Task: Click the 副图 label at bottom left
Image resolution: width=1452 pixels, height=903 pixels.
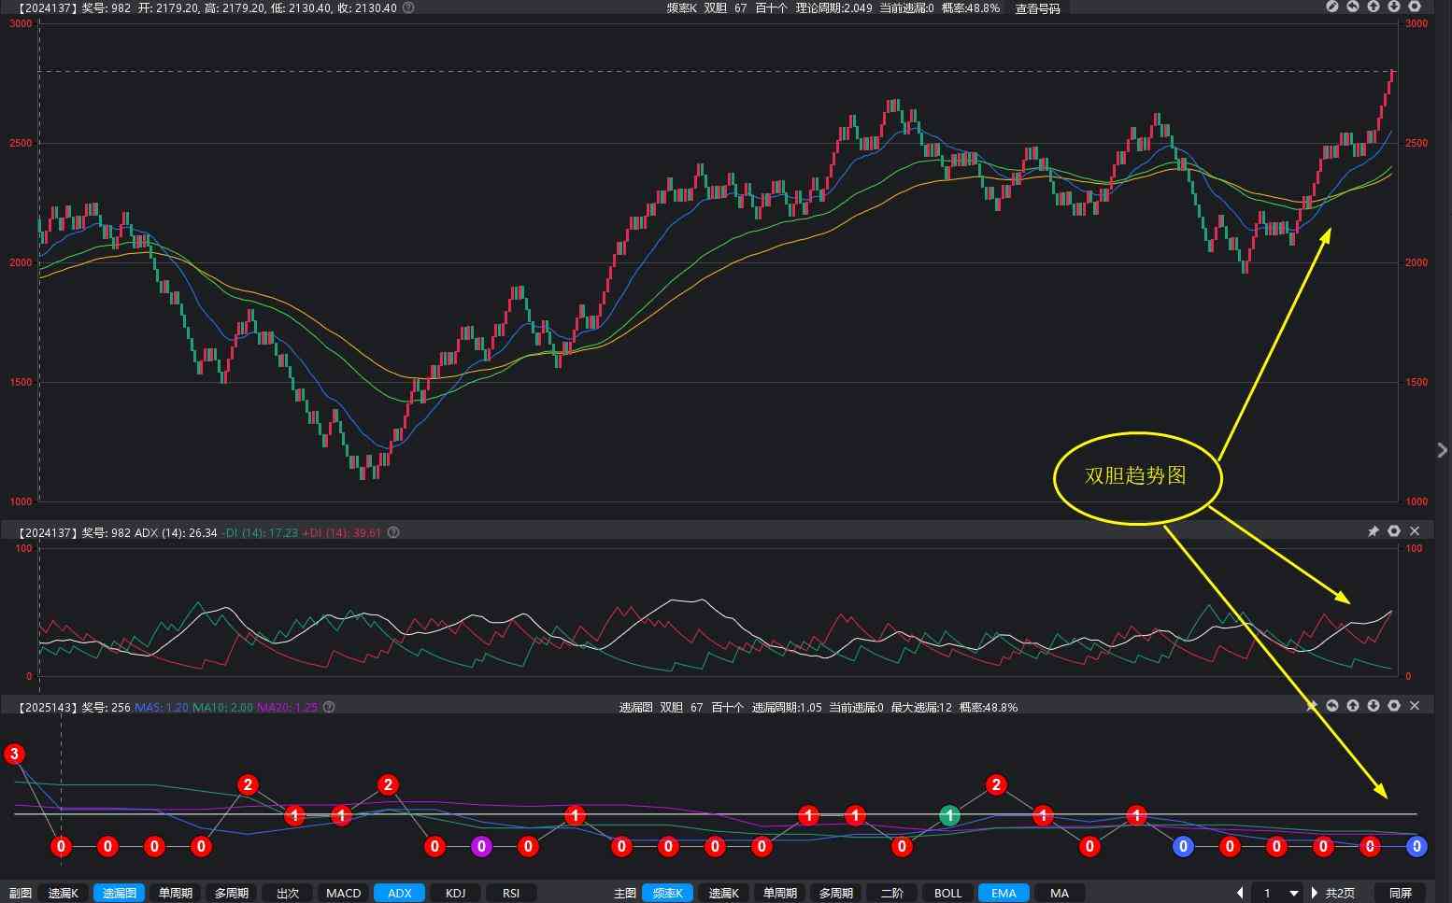Action: [x=20, y=894]
